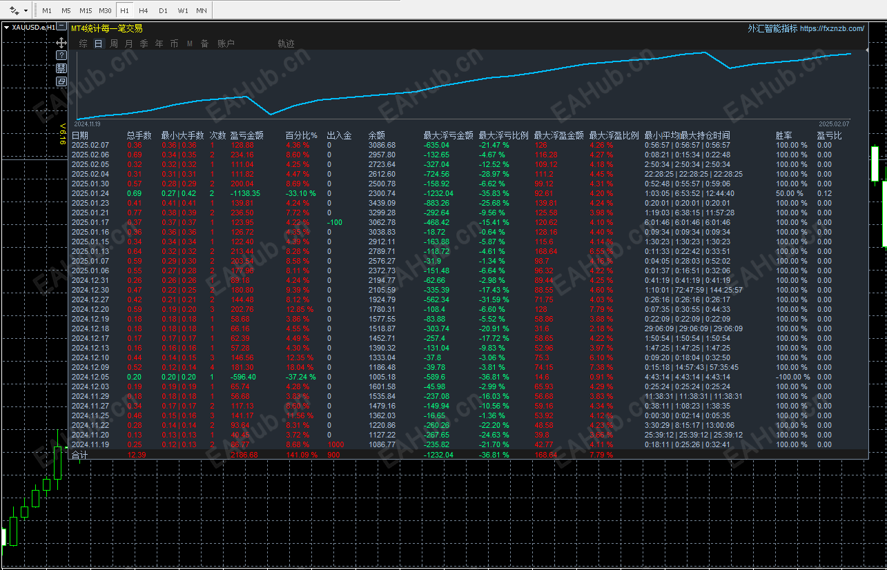The width and height of the screenshot is (887, 570).
Task: Toggle the H4 timeframe button
Action: tap(143, 11)
